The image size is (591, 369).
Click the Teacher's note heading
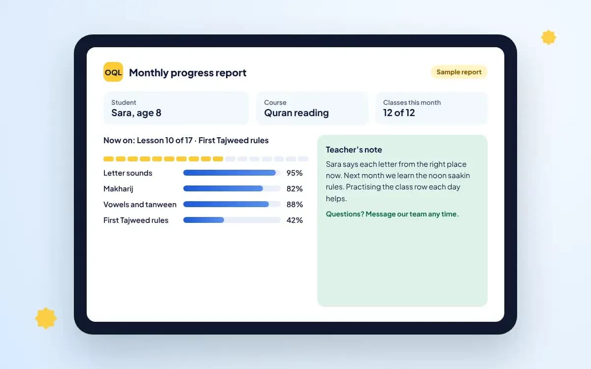tap(354, 150)
